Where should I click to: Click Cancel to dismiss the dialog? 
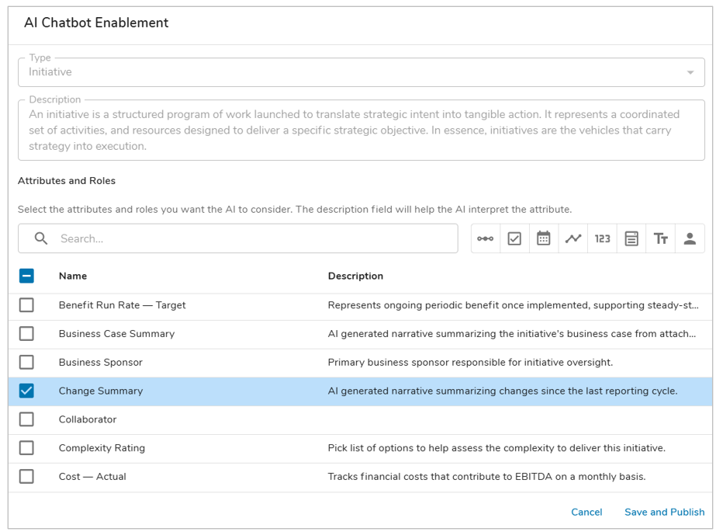(586, 512)
